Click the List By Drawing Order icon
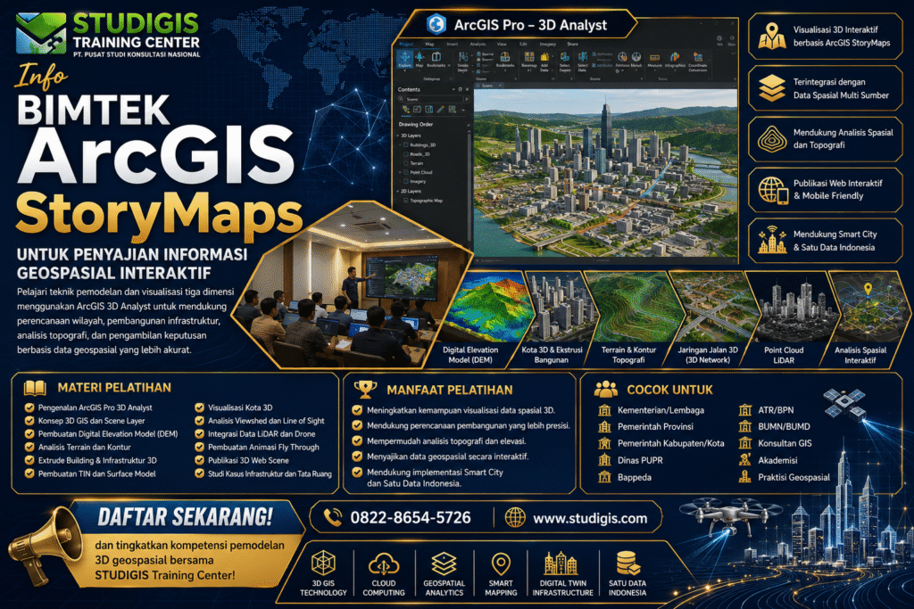Image resolution: width=914 pixels, height=609 pixels. pyautogui.click(x=406, y=109)
